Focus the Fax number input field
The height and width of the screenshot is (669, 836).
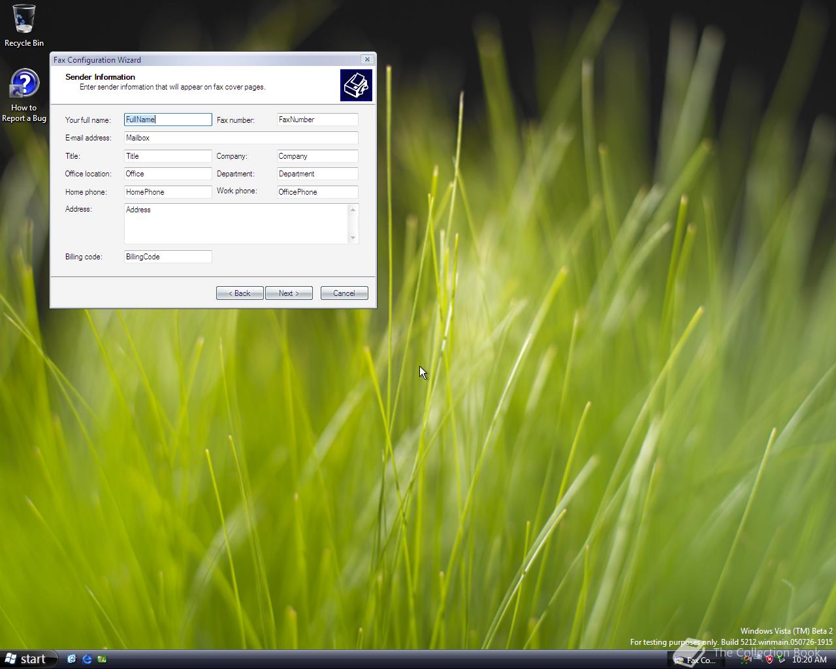click(x=317, y=120)
